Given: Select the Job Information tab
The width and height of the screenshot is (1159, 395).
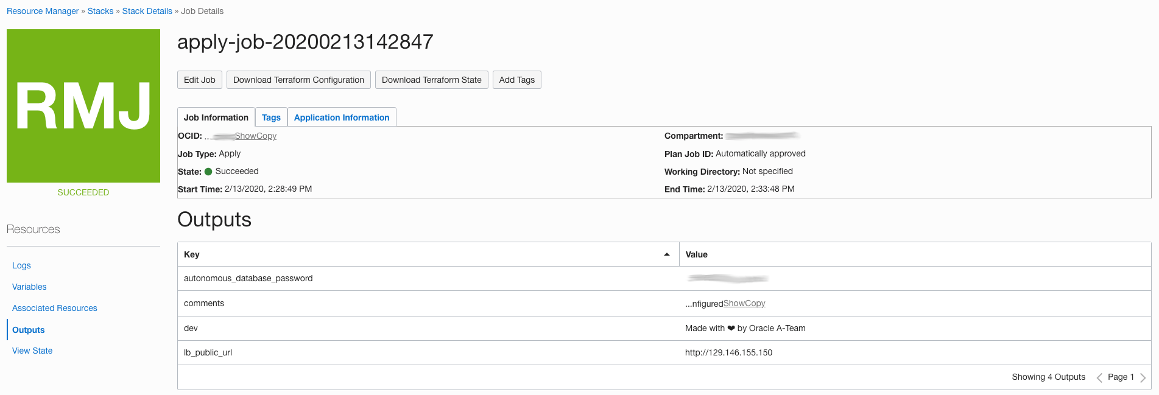Looking at the screenshot, I should pos(216,117).
